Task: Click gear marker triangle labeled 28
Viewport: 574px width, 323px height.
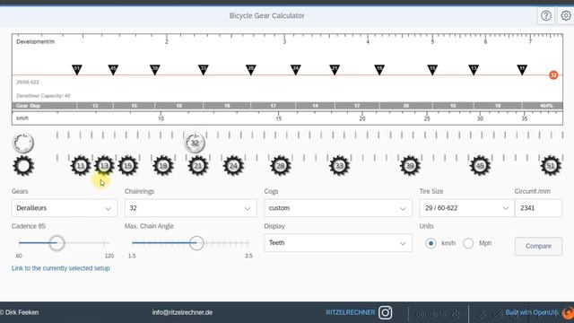Action: [x=251, y=70]
